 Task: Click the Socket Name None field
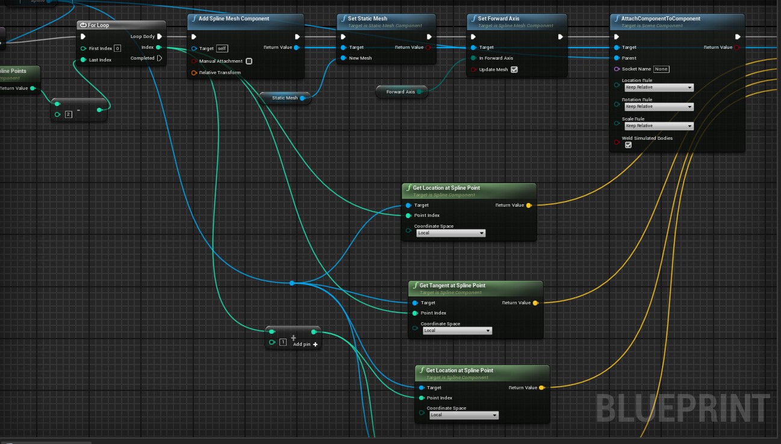point(661,69)
